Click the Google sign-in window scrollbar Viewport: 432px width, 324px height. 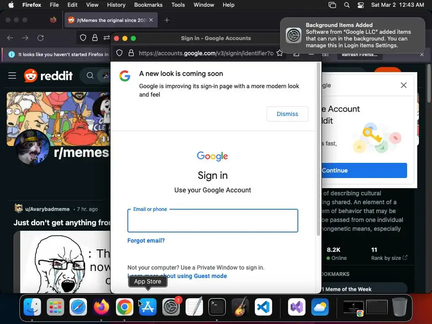[319, 149]
